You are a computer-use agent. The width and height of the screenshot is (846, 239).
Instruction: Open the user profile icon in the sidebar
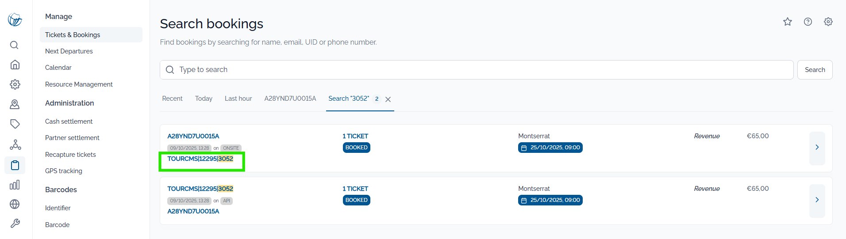pos(15,104)
